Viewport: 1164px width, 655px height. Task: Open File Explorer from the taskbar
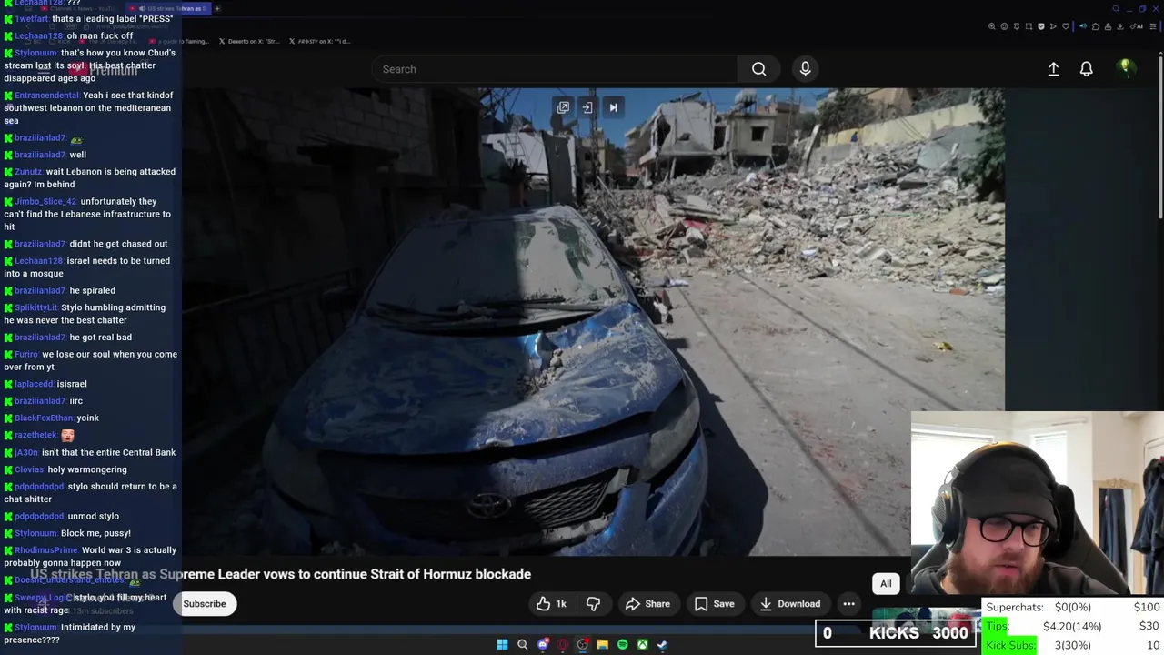[x=602, y=644]
